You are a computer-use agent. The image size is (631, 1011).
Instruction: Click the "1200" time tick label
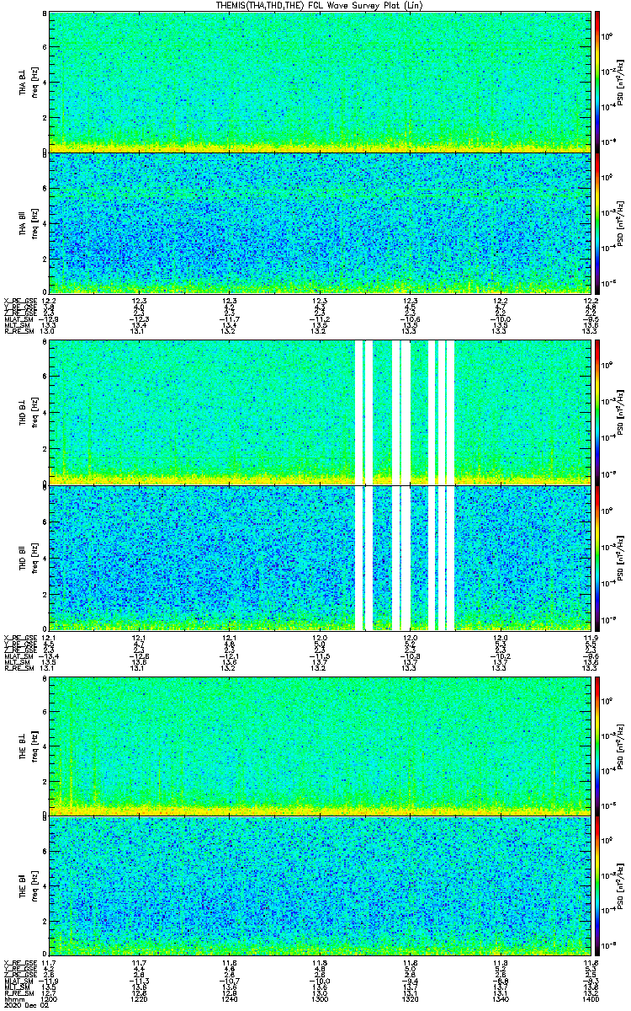50,999
